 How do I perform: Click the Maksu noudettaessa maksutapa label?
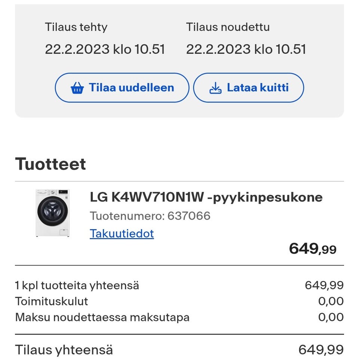click(102, 317)
